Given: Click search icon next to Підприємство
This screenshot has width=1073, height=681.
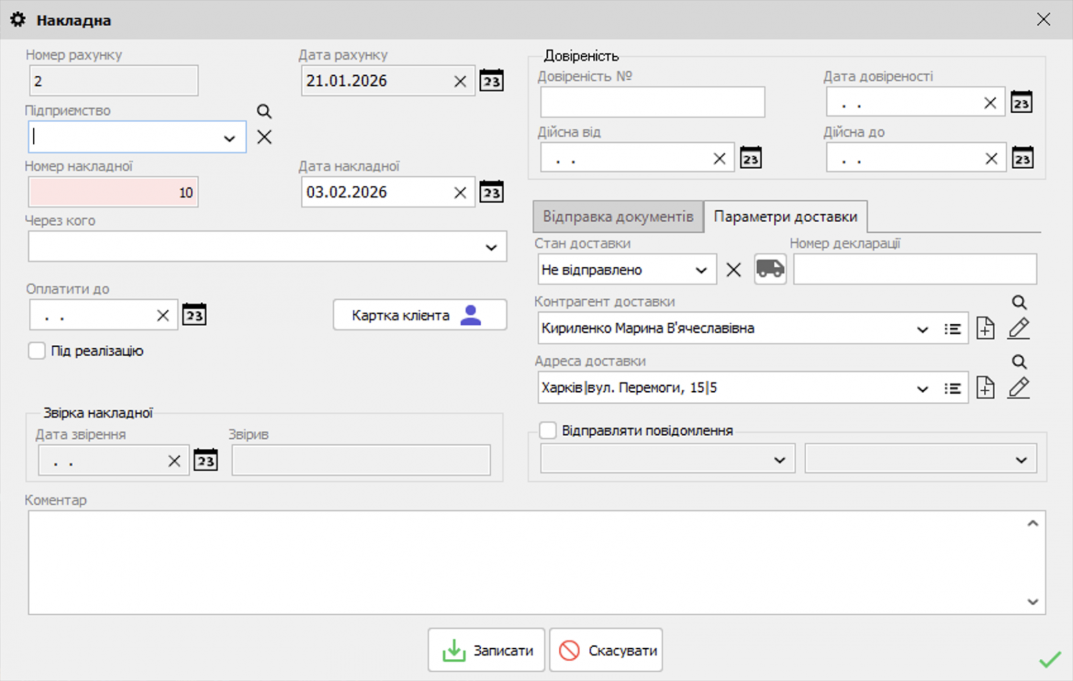Looking at the screenshot, I should [264, 111].
